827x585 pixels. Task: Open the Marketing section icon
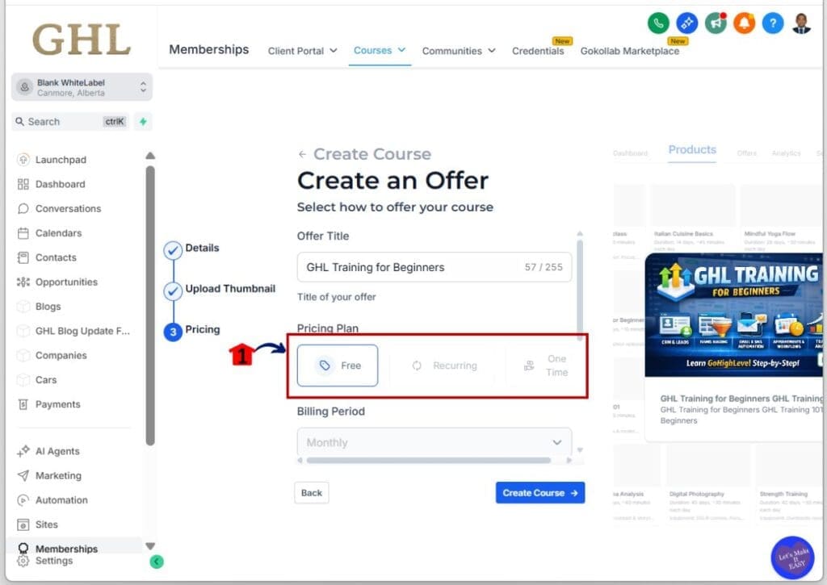[24, 475]
